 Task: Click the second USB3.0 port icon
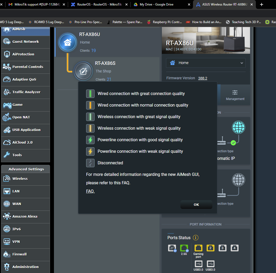211,264
